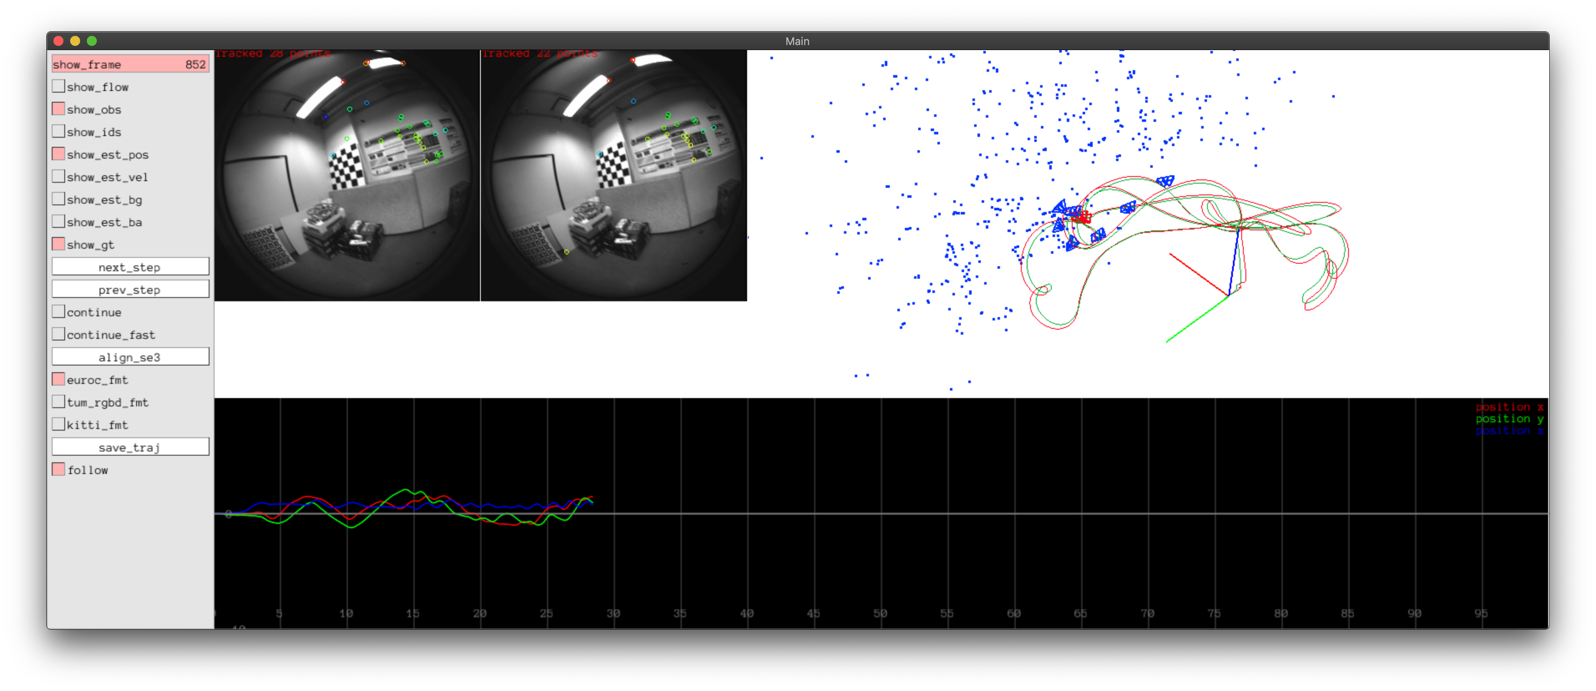Enable show_est_vel plot option
The height and width of the screenshot is (691, 1596).
(x=58, y=177)
